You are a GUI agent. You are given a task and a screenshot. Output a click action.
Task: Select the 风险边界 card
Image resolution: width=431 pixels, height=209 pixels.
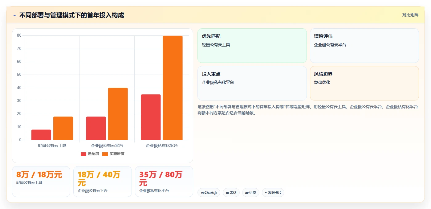[x=364, y=83]
